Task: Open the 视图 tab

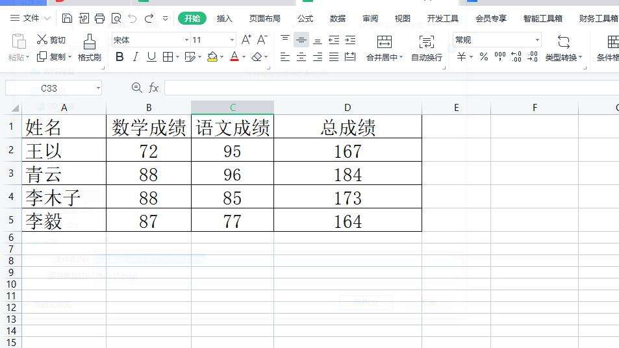Action: [x=402, y=19]
